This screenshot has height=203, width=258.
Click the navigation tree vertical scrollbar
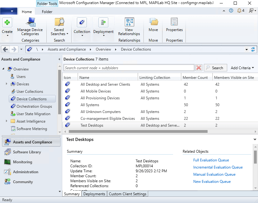(x=59, y=92)
